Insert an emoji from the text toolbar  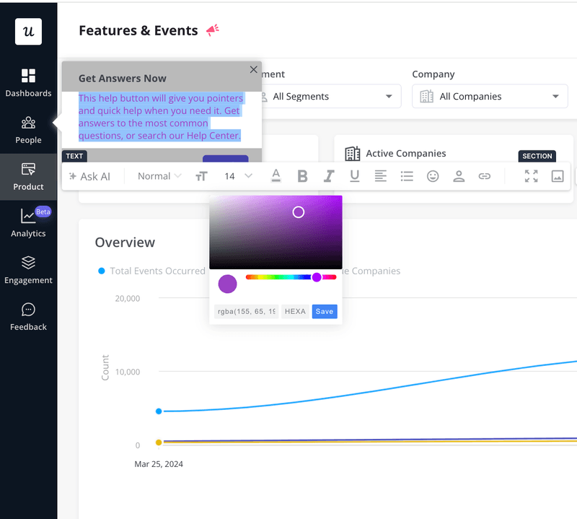(433, 175)
